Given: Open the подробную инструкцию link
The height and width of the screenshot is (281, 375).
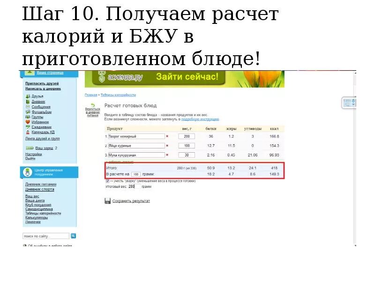Looking at the screenshot, I should tap(200, 119).
